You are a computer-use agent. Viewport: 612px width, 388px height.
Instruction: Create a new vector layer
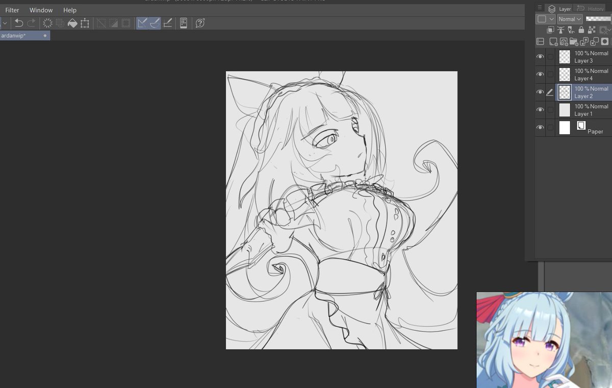[564, 41]
